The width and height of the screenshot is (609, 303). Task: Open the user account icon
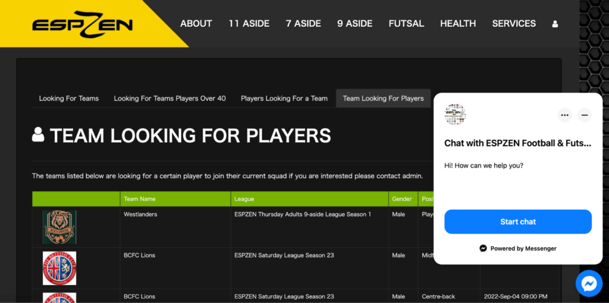pyautogui.click(x=555, y=24)
